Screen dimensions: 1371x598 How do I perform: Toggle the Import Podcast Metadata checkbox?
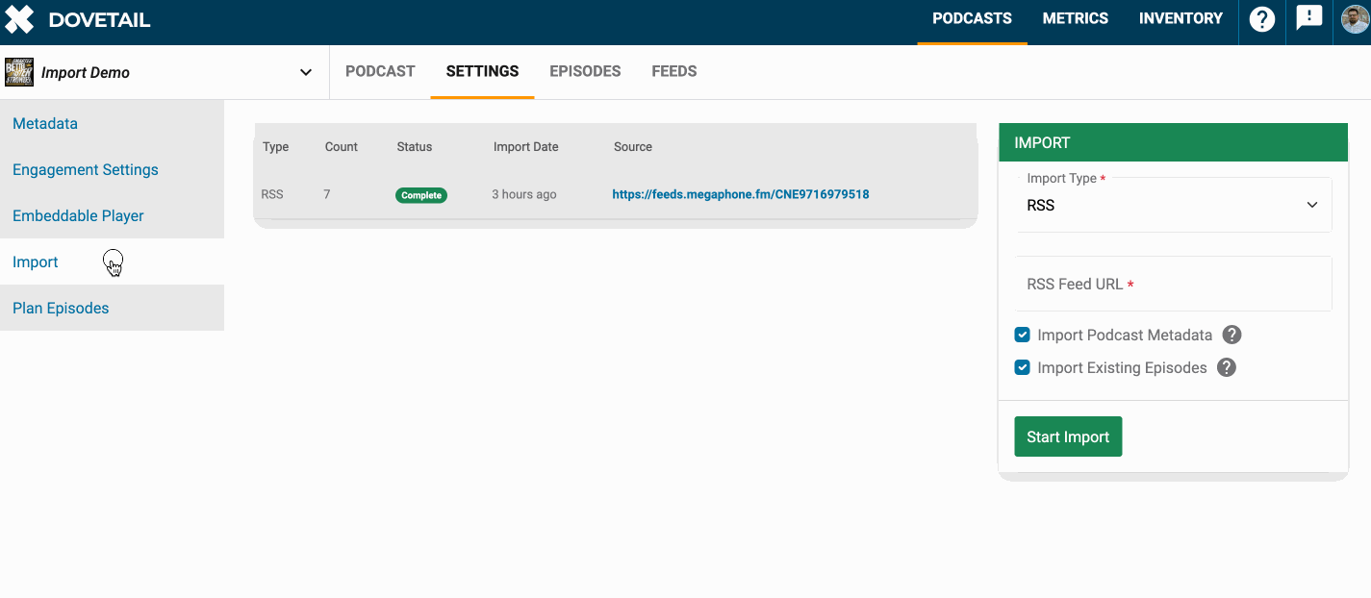1023,336
